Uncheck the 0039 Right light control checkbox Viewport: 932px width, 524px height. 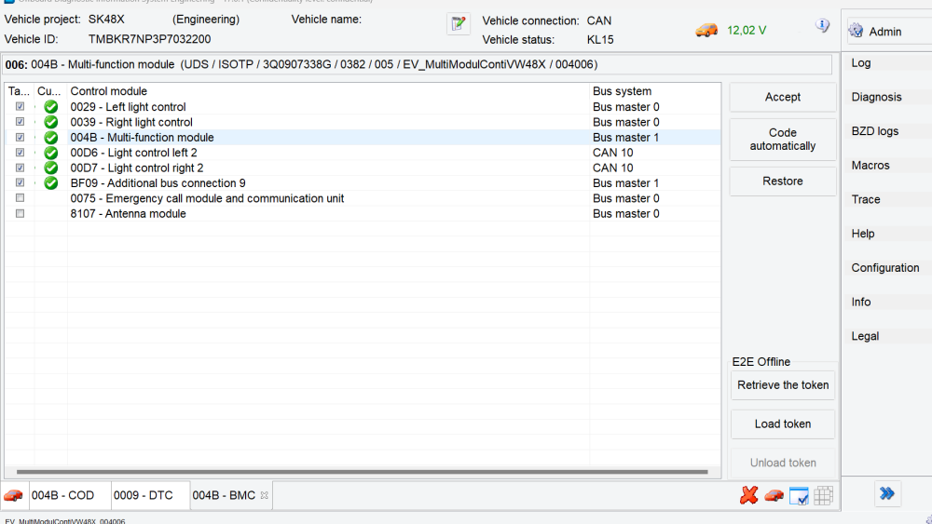(21, 122)
